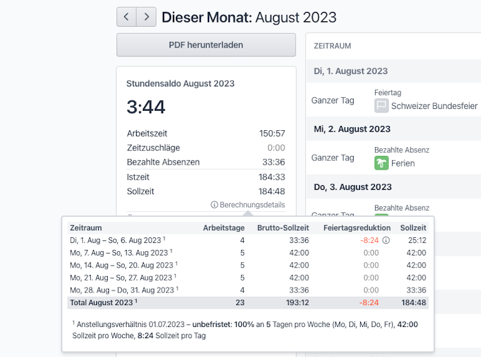Screen dimensions: 481x357
Task: Click the Dieser Monat: August 2023 heading
Action: (249, 17)
